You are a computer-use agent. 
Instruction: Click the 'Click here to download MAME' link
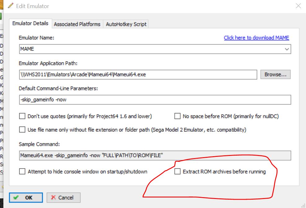pyautogui.click(x=256, y=38)
